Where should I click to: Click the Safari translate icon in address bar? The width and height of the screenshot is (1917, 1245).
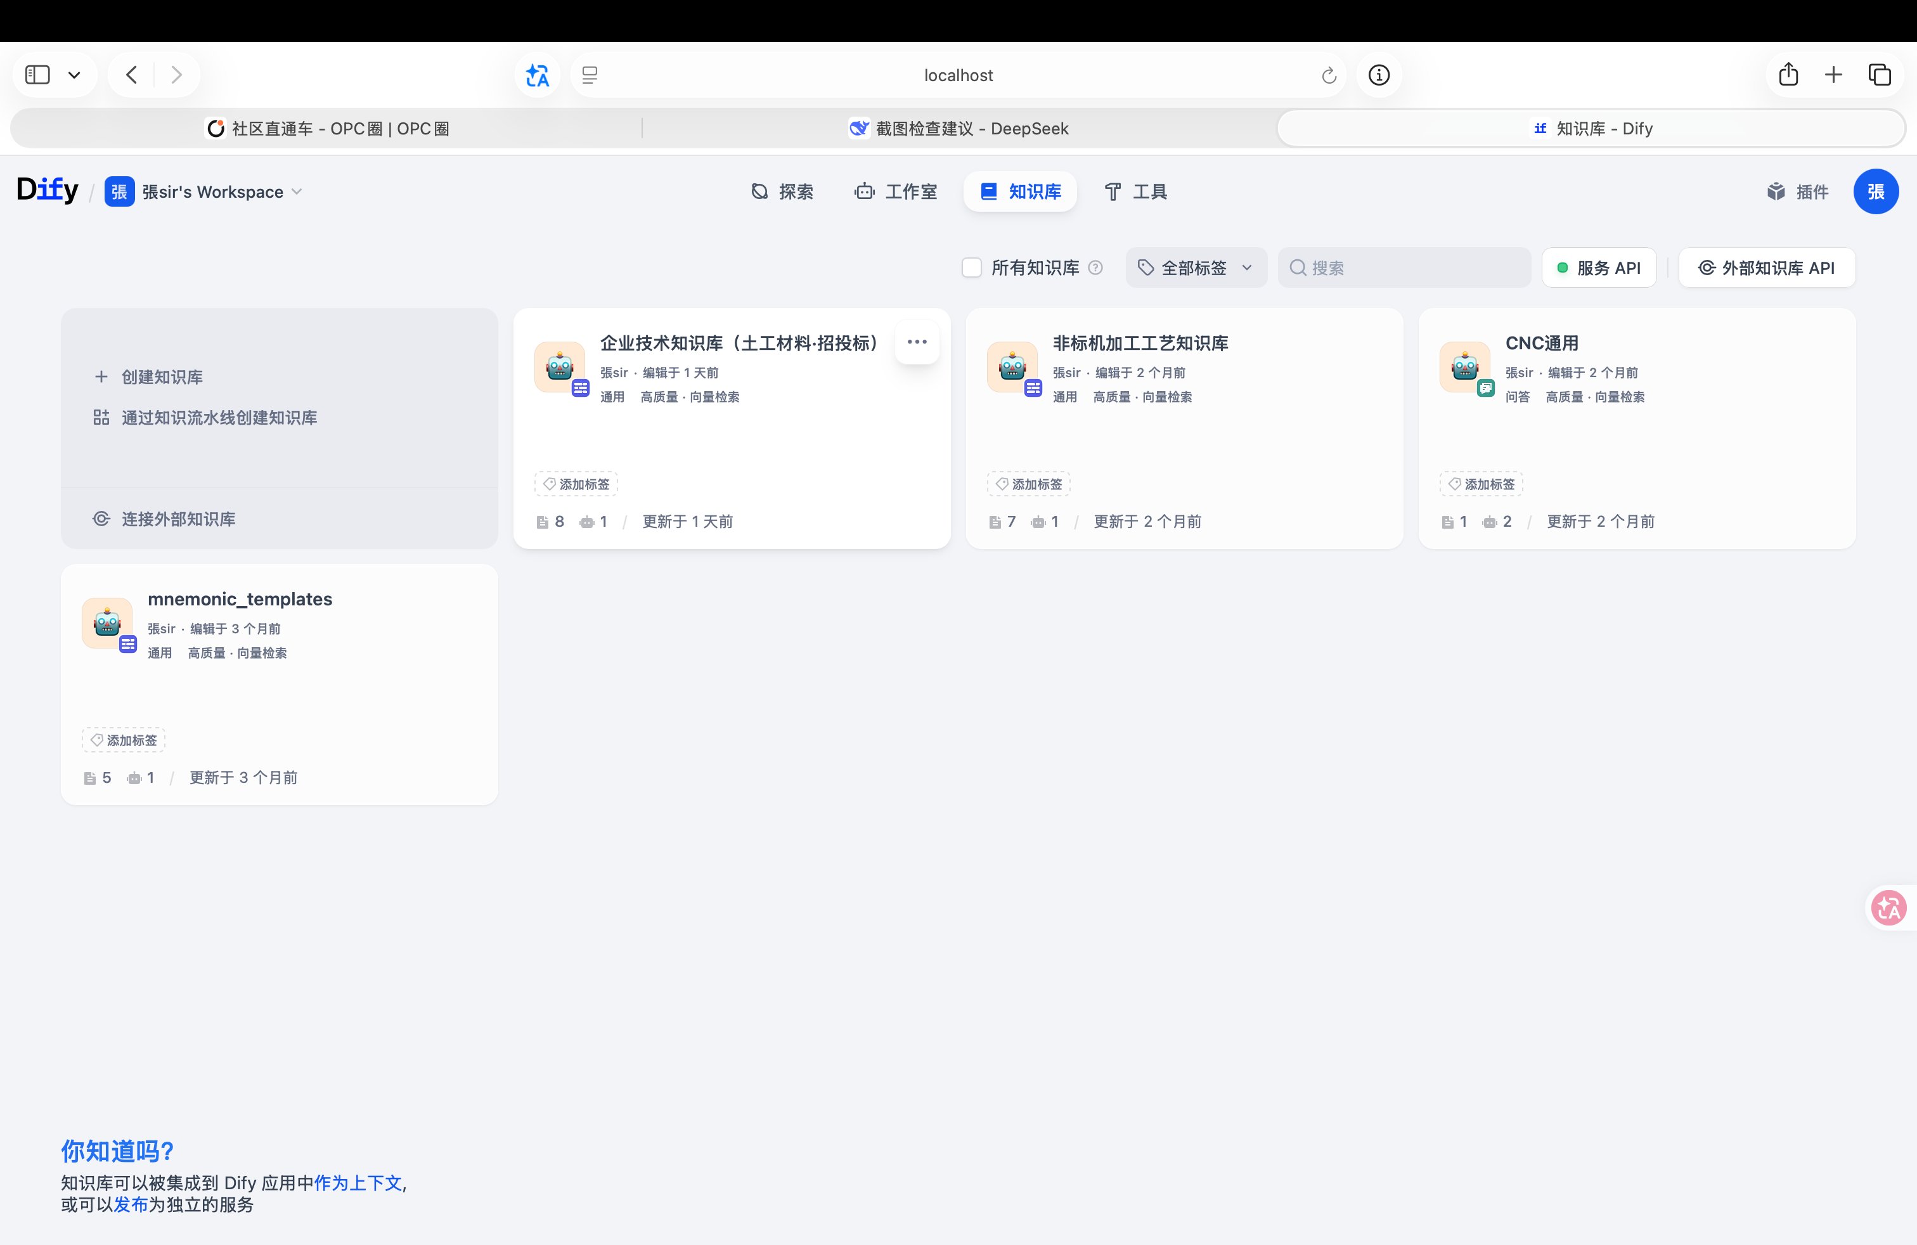click(x=537, y=75)
